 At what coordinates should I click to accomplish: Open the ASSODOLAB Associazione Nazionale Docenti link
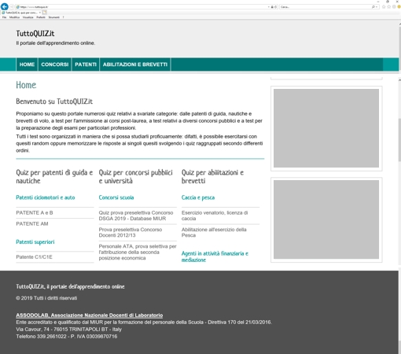90,315
